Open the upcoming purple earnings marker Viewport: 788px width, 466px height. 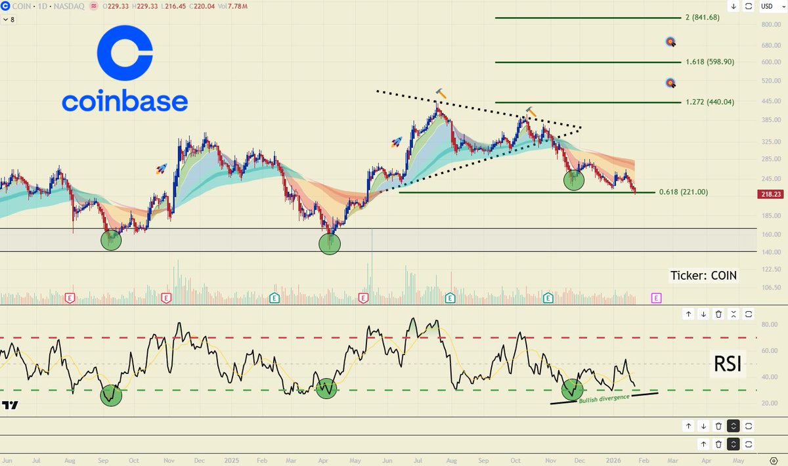[x=656, y=298]
